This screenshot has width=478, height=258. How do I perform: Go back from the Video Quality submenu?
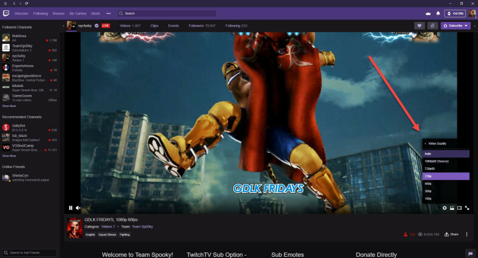(425, 144)
